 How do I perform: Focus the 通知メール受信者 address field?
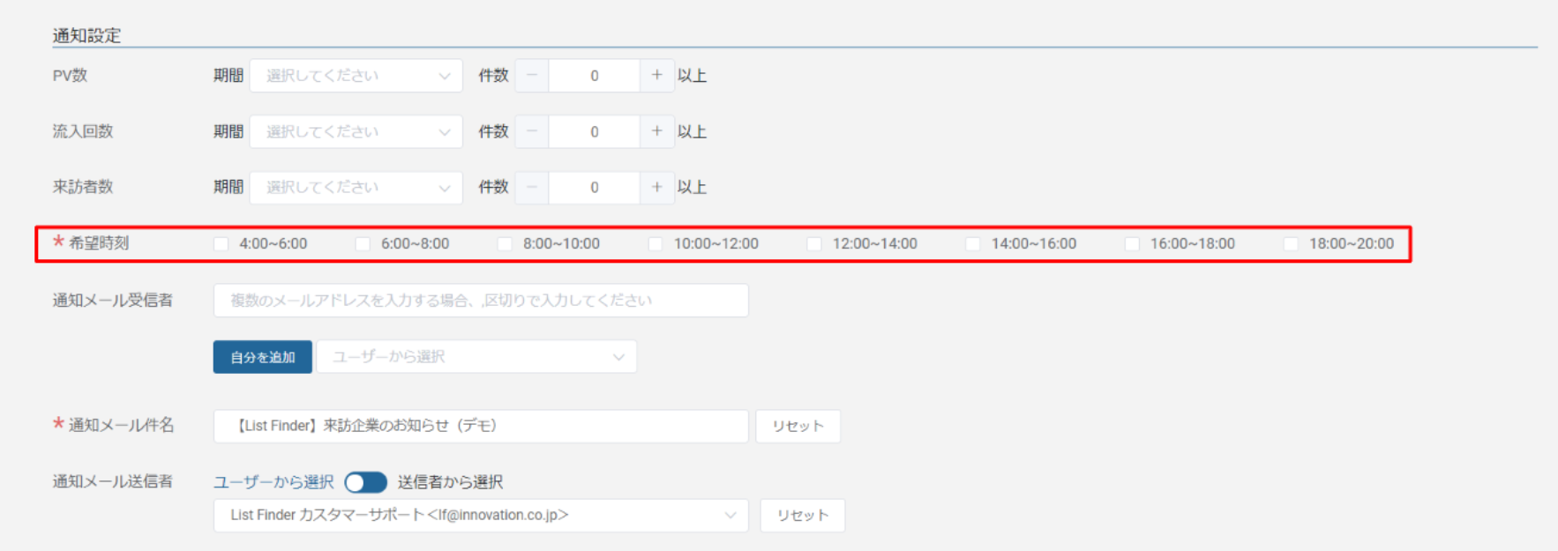tap(481, 301)
